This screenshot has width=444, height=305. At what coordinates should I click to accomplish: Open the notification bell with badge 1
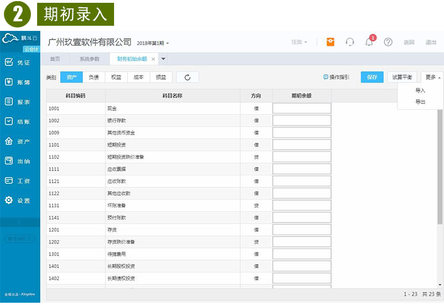coord(369,41)
